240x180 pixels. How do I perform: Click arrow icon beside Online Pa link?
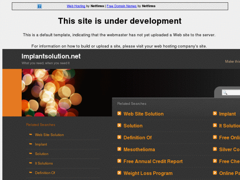click(x=215, y=173)
